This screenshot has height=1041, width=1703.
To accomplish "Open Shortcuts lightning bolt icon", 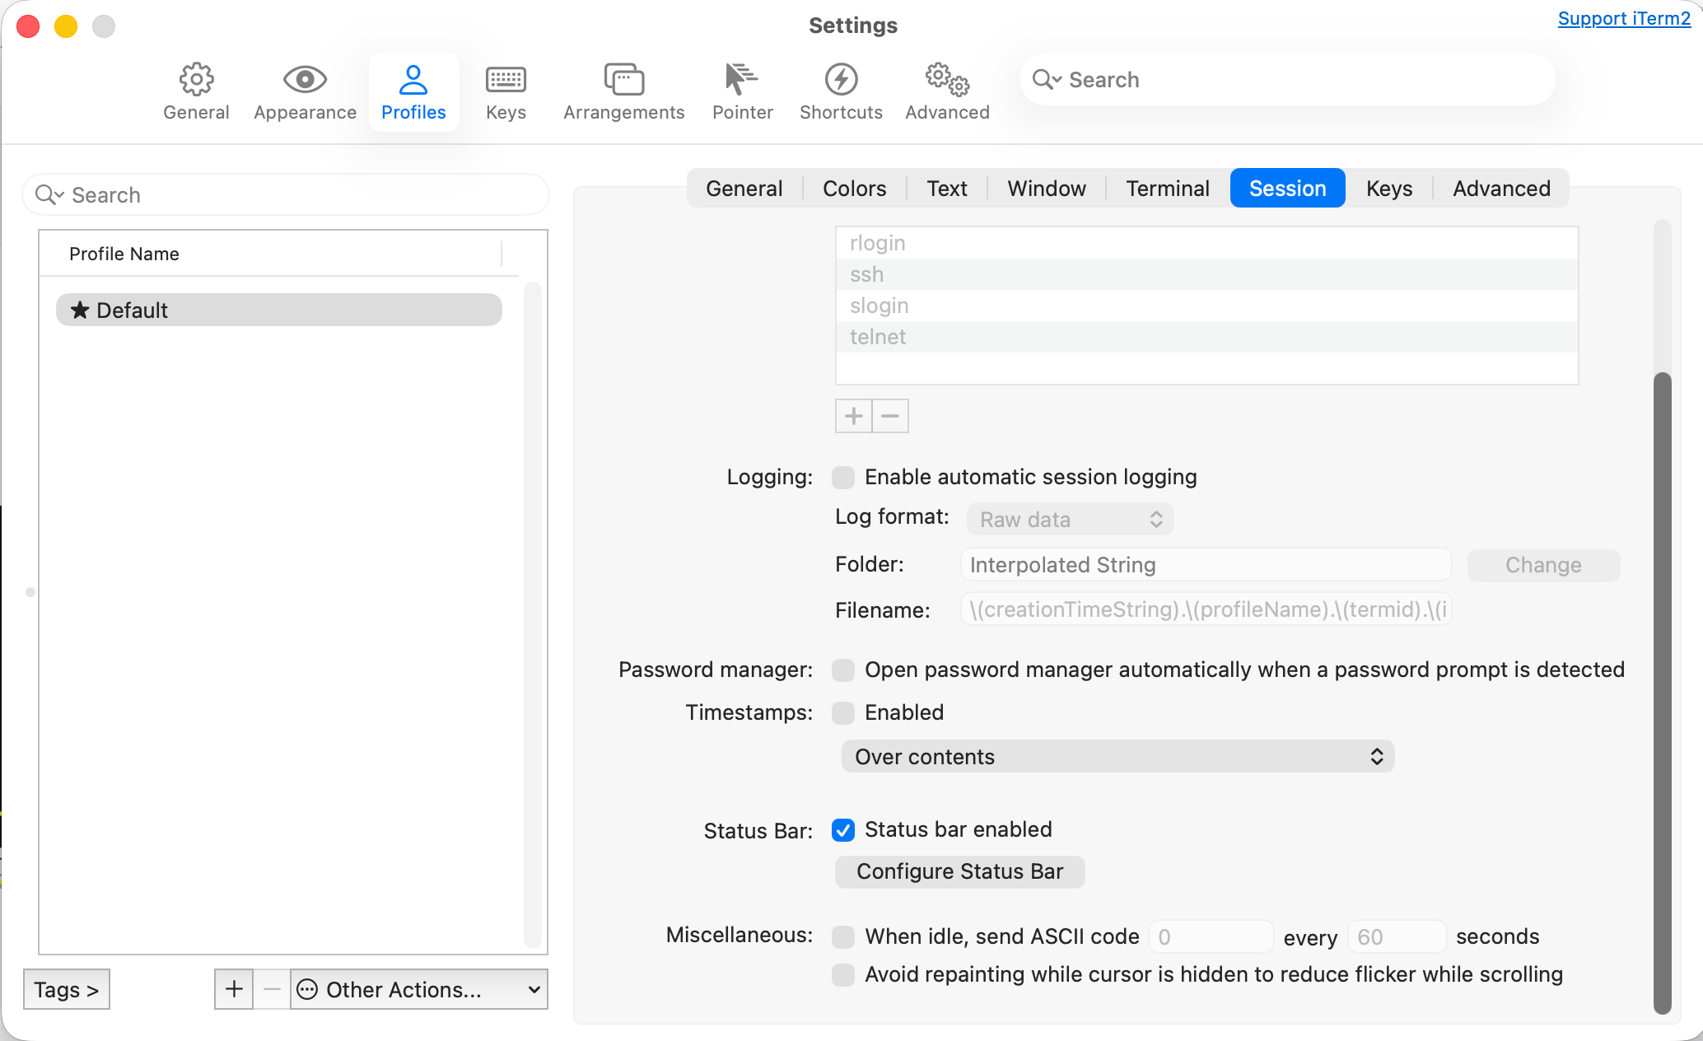I will click(841, 80).
